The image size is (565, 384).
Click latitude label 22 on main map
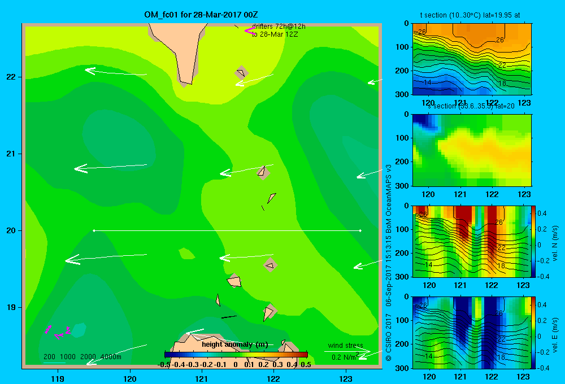(11, 77)
